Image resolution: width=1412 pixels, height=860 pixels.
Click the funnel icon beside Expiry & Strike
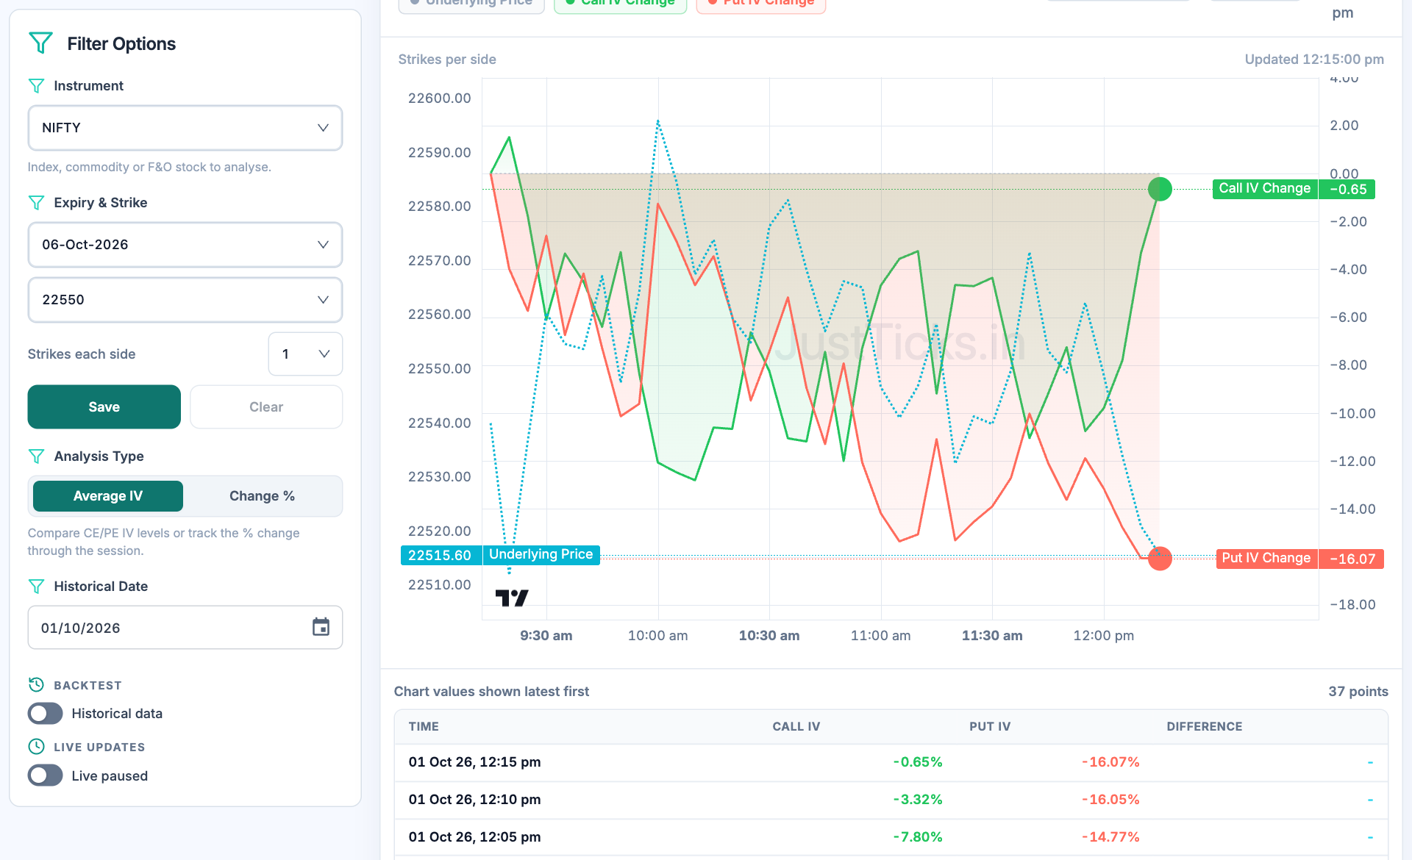tap(36, 203)
